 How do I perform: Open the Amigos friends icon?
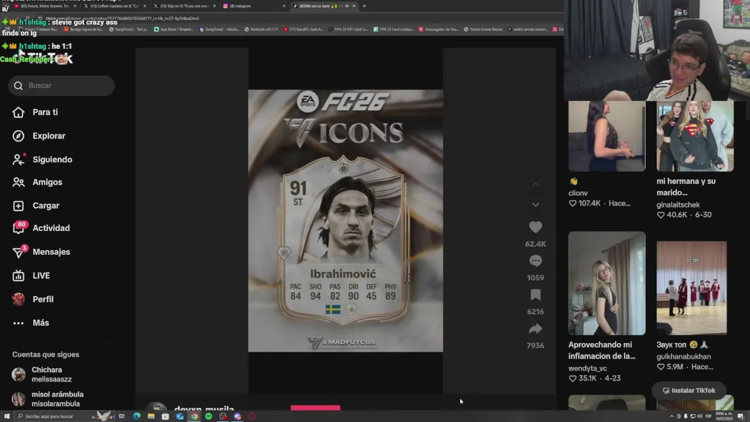(18, 182)
